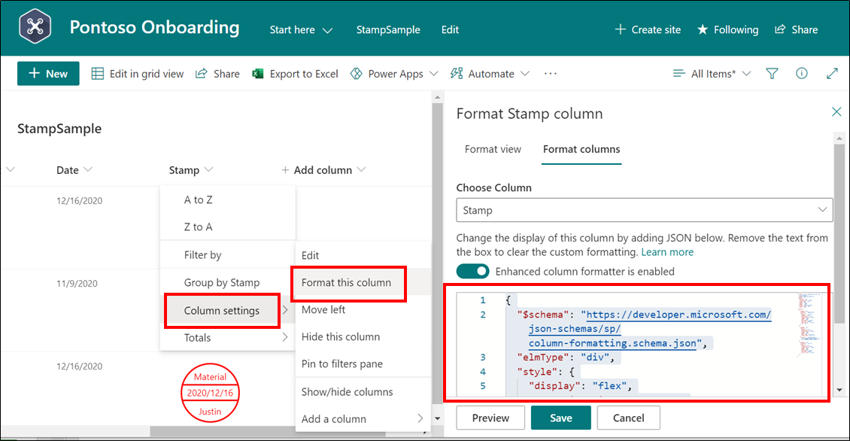Open the Add column dropdown
Viewport: 850px width, 441px height.
(x=362, y=170)
